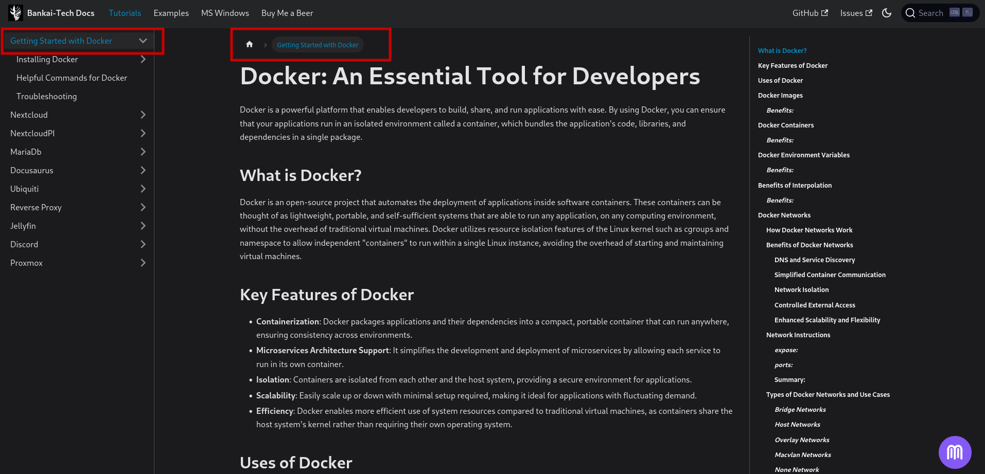This screenshot has height=474, width=985.
Task: Click the Buy Me a Beer link
Action: point(287,13)
